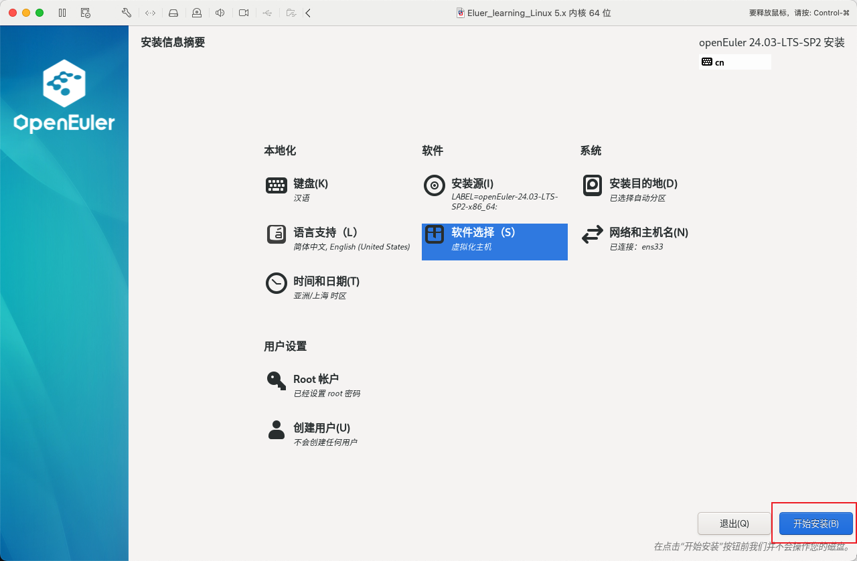Click the cn keyboard layout indicator
857x561 pixels.
tap(735, 62)
